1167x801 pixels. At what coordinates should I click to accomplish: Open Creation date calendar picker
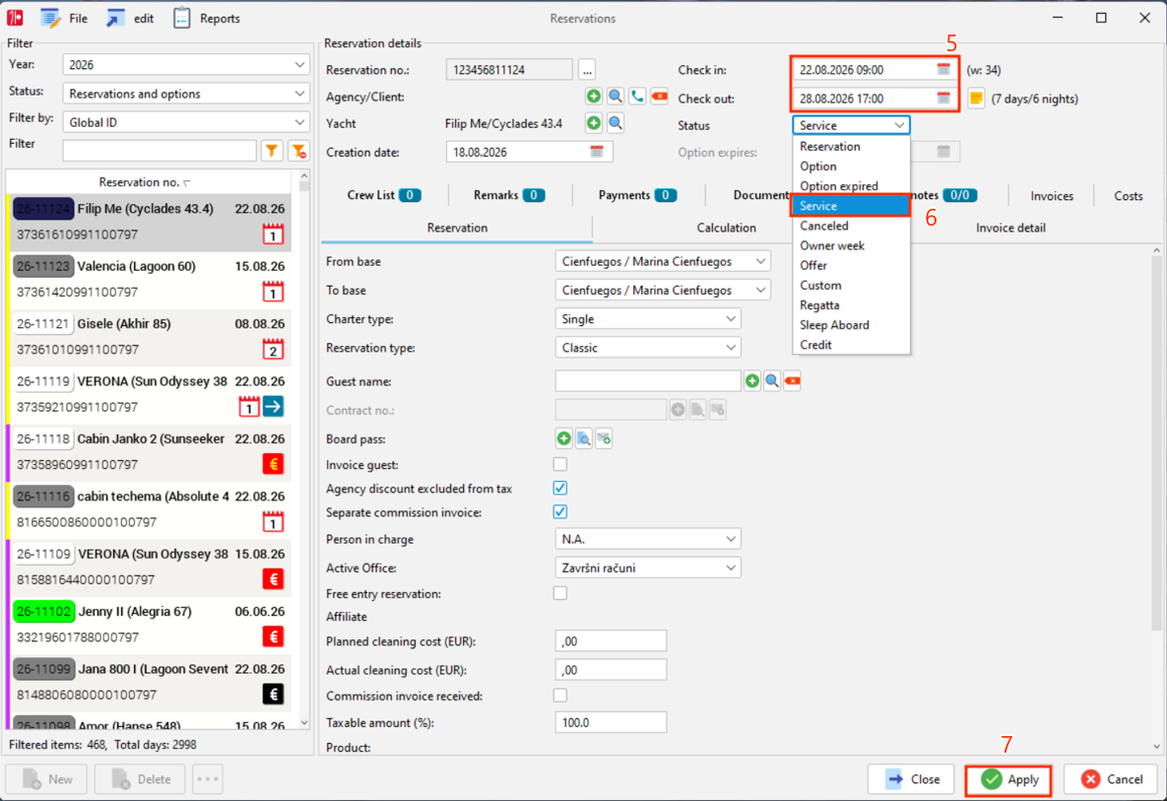tap(596, 152)
